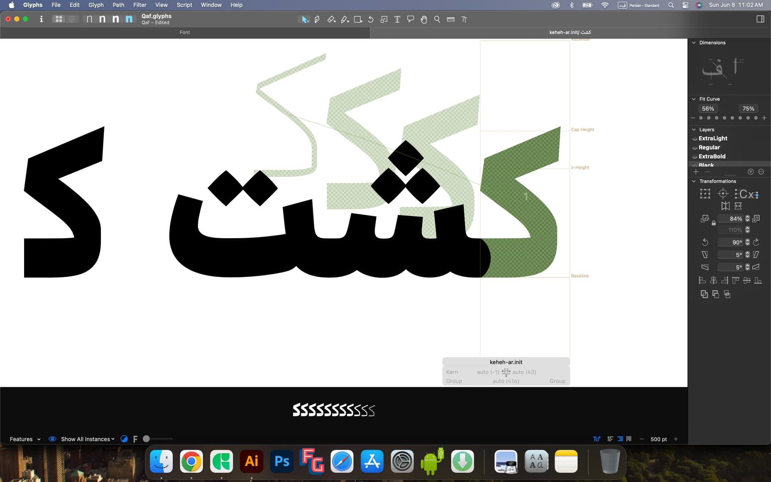Toggle the scale proportion lock

pyautogui.click(x=714, y=223)
